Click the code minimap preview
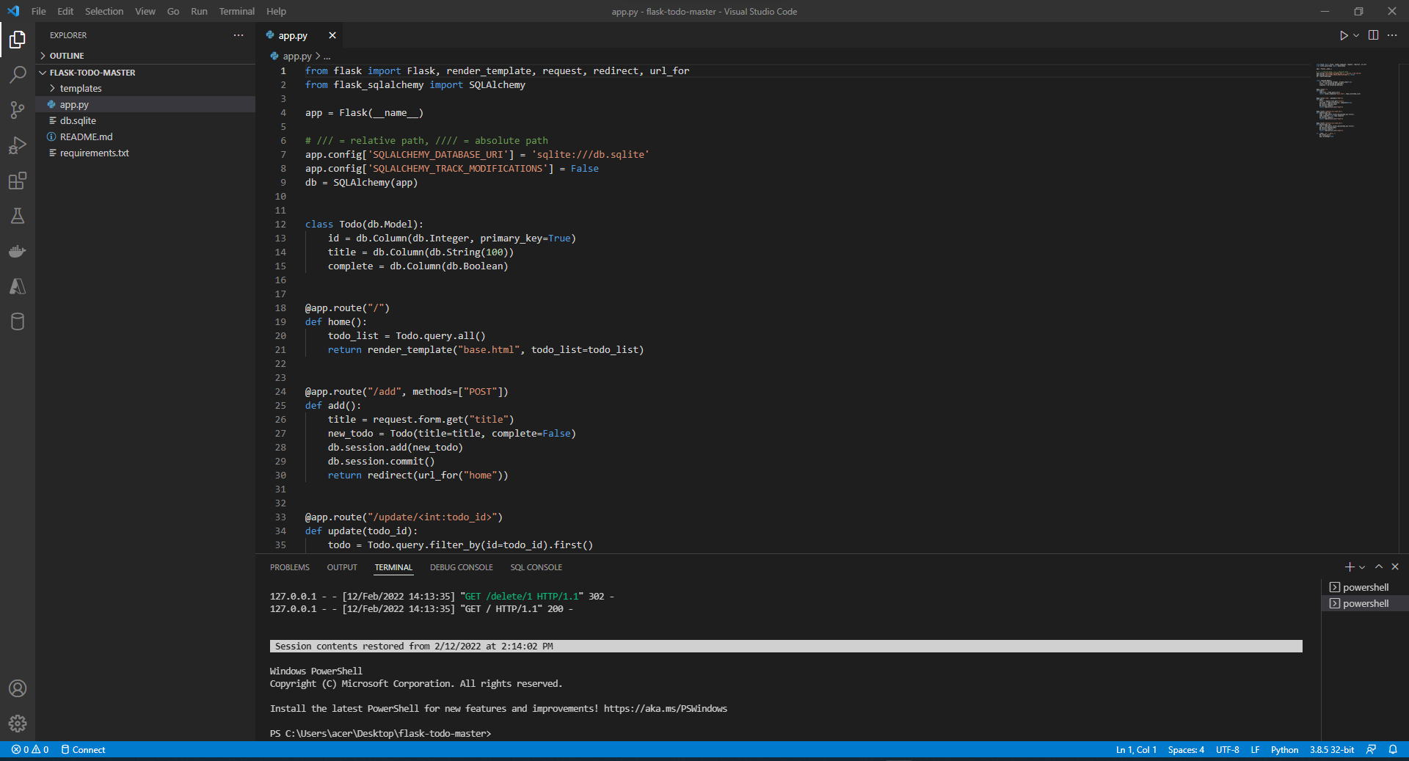1409x761 pixels. coord(1341,101)
